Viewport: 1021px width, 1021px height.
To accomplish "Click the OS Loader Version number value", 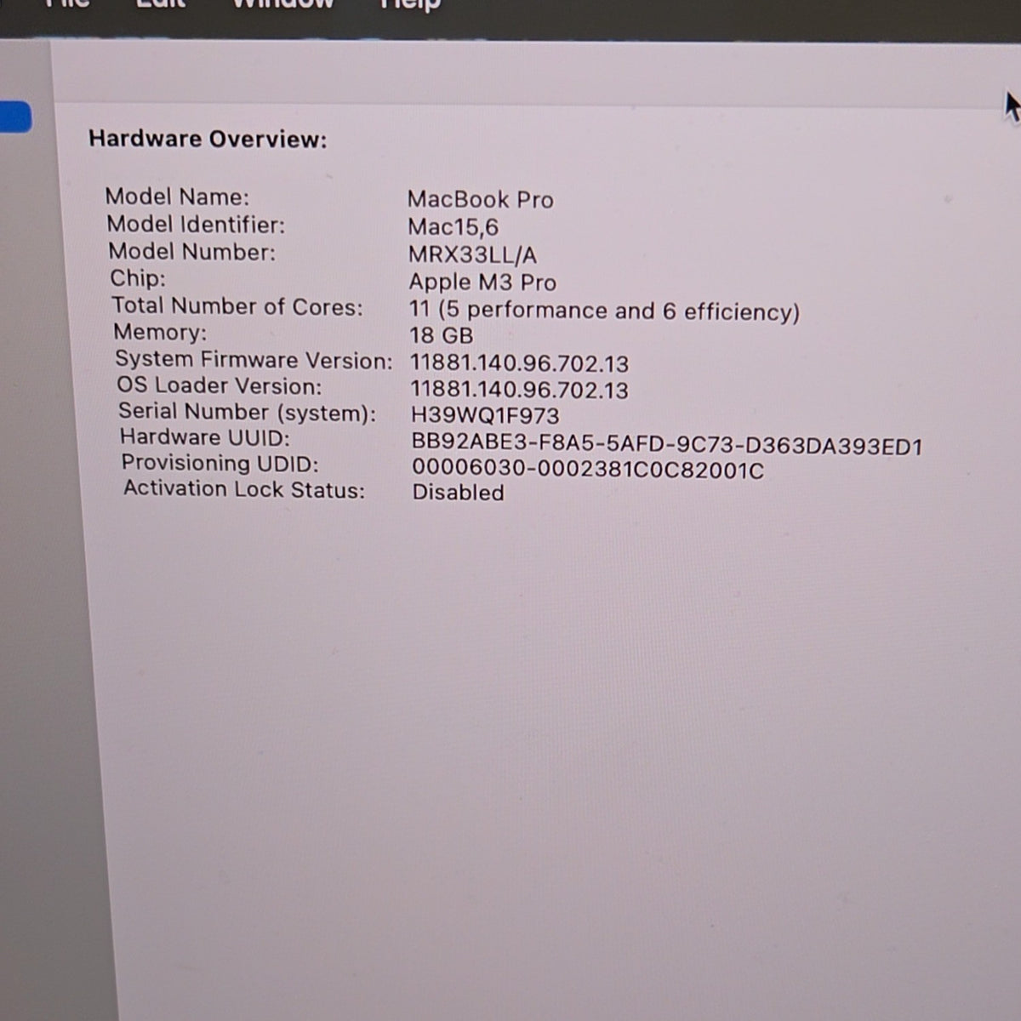I will pyautogui.click(x=520, y=391).
